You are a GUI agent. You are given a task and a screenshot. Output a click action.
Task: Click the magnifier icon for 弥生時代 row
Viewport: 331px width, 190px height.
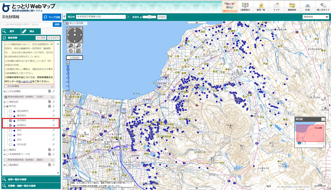(54, 120)
